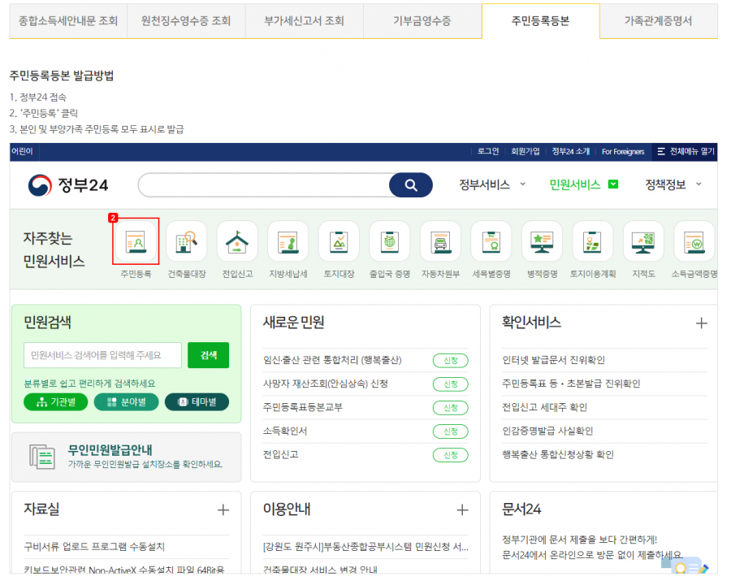
Task: Open the 정부24 소개 link
Action: [x=571, y=151]
